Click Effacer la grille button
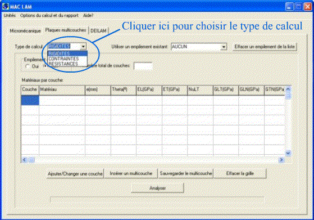314x220 pixels. 240,173
